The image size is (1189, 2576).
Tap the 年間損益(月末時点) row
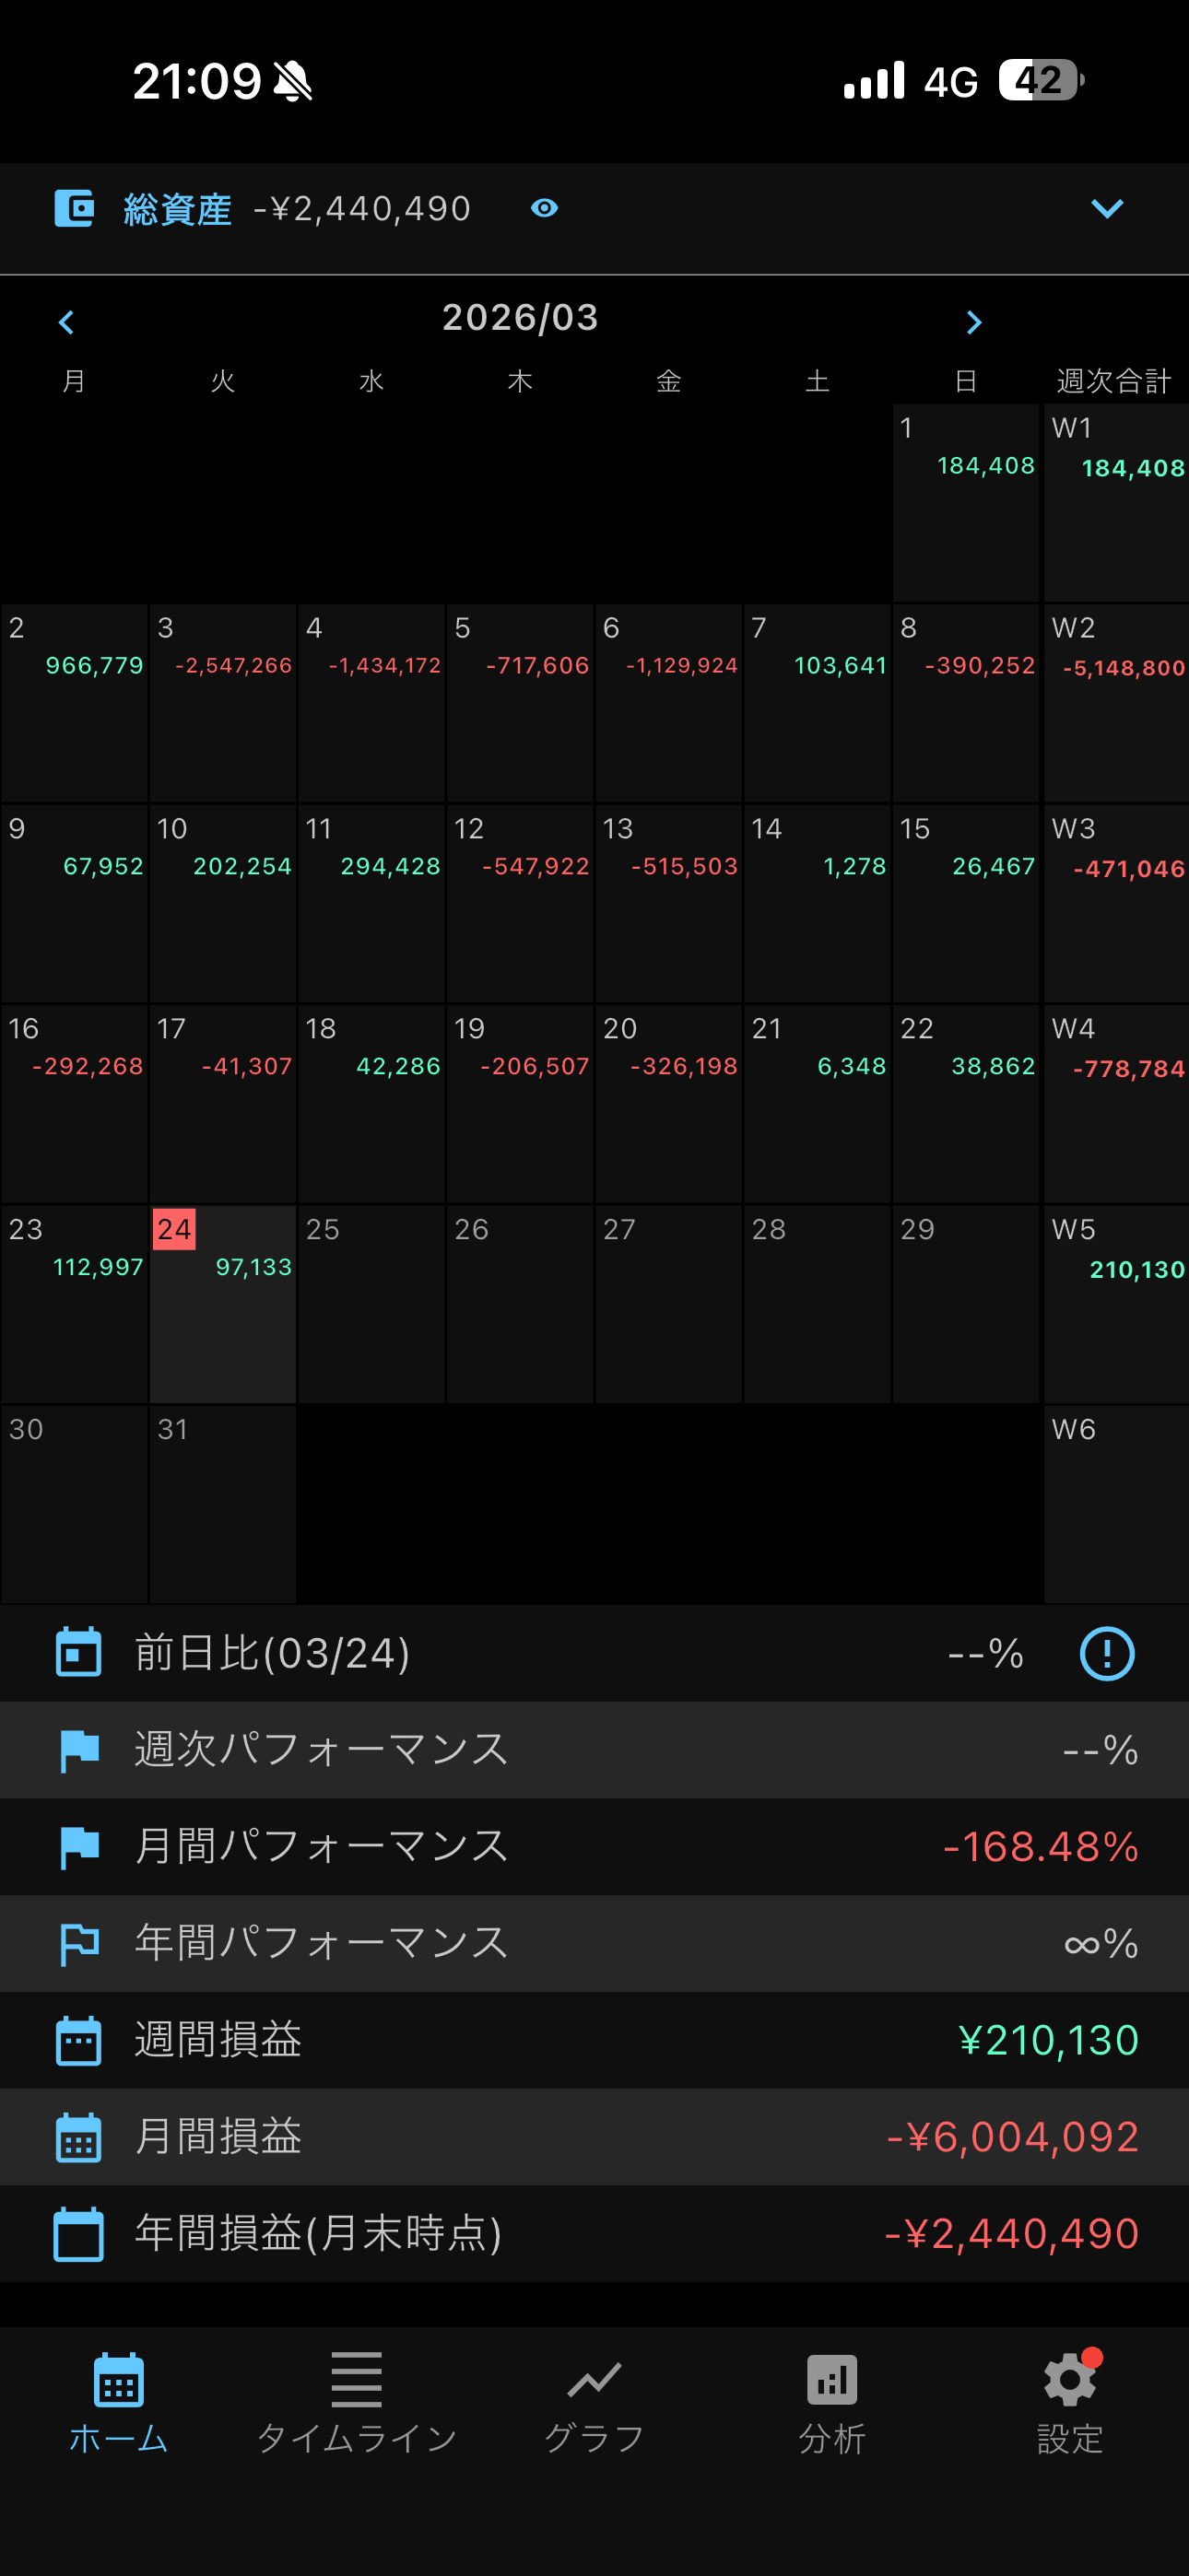594,2234
